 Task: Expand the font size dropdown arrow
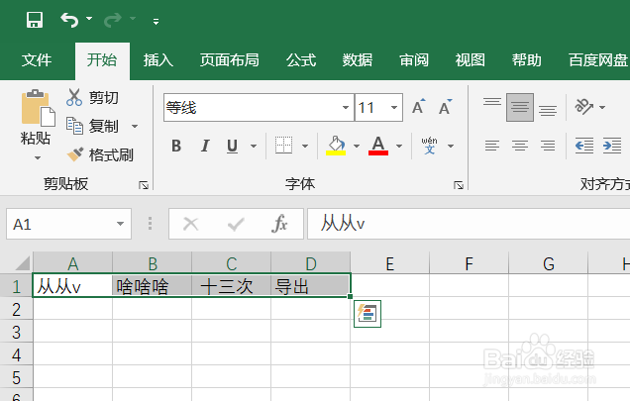click(x=394, y=107)
